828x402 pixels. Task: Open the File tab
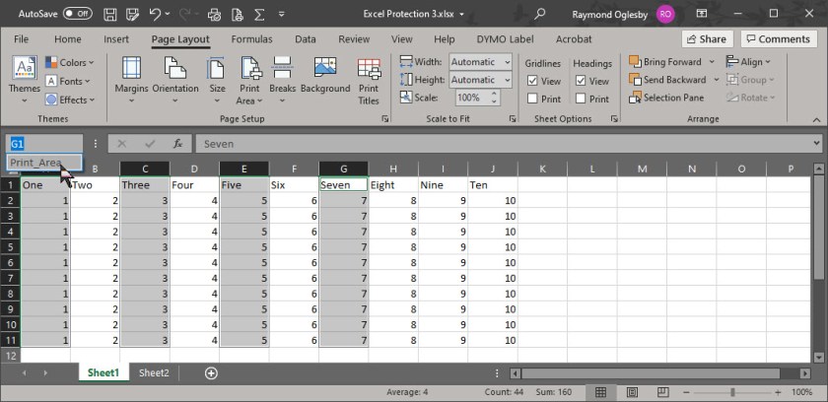21,39
